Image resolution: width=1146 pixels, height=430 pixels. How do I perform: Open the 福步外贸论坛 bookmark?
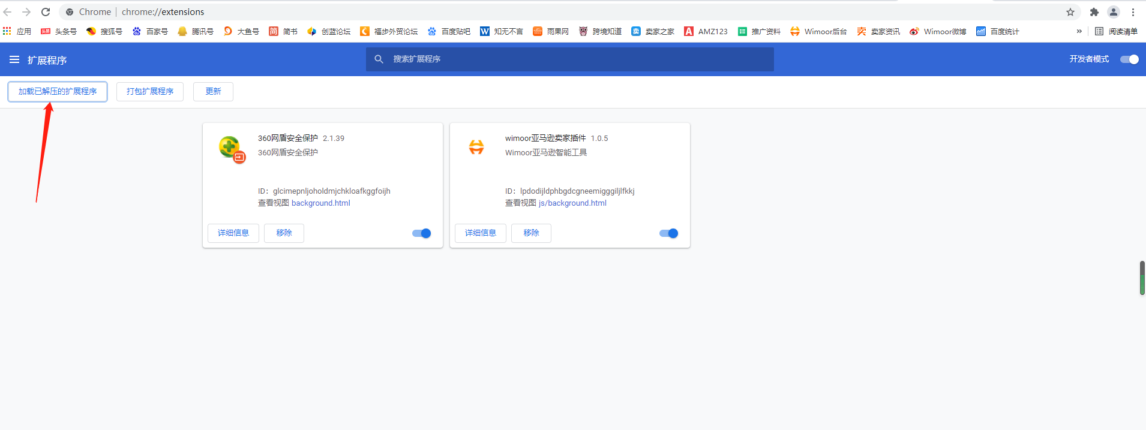pos(389,31)
